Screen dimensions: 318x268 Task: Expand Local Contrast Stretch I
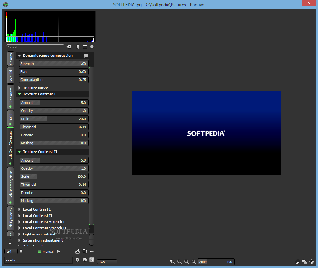(x=20, y=222)
